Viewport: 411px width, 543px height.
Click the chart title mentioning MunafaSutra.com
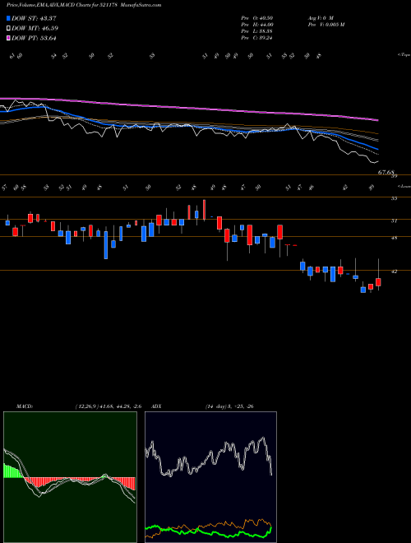pyautogui.click(x=84, y=5)
